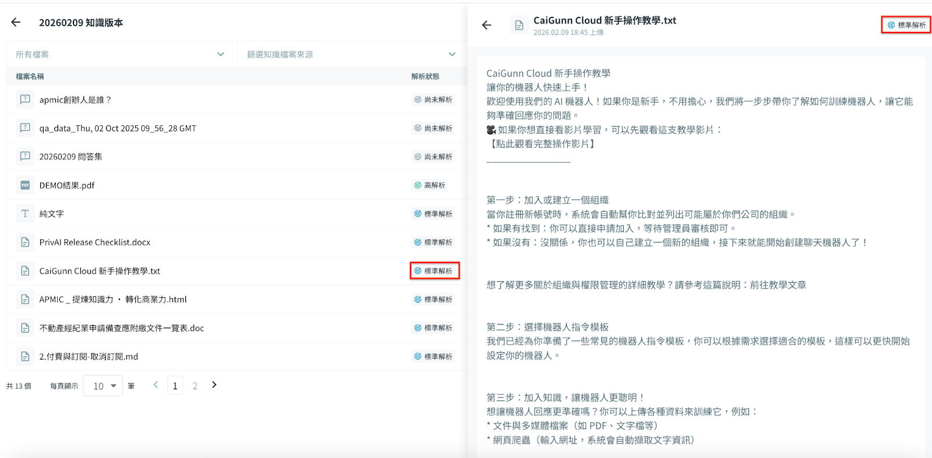Go to page 2 of file list
Image resolution: width=932 pixels, height=458 pixels.
195,386
